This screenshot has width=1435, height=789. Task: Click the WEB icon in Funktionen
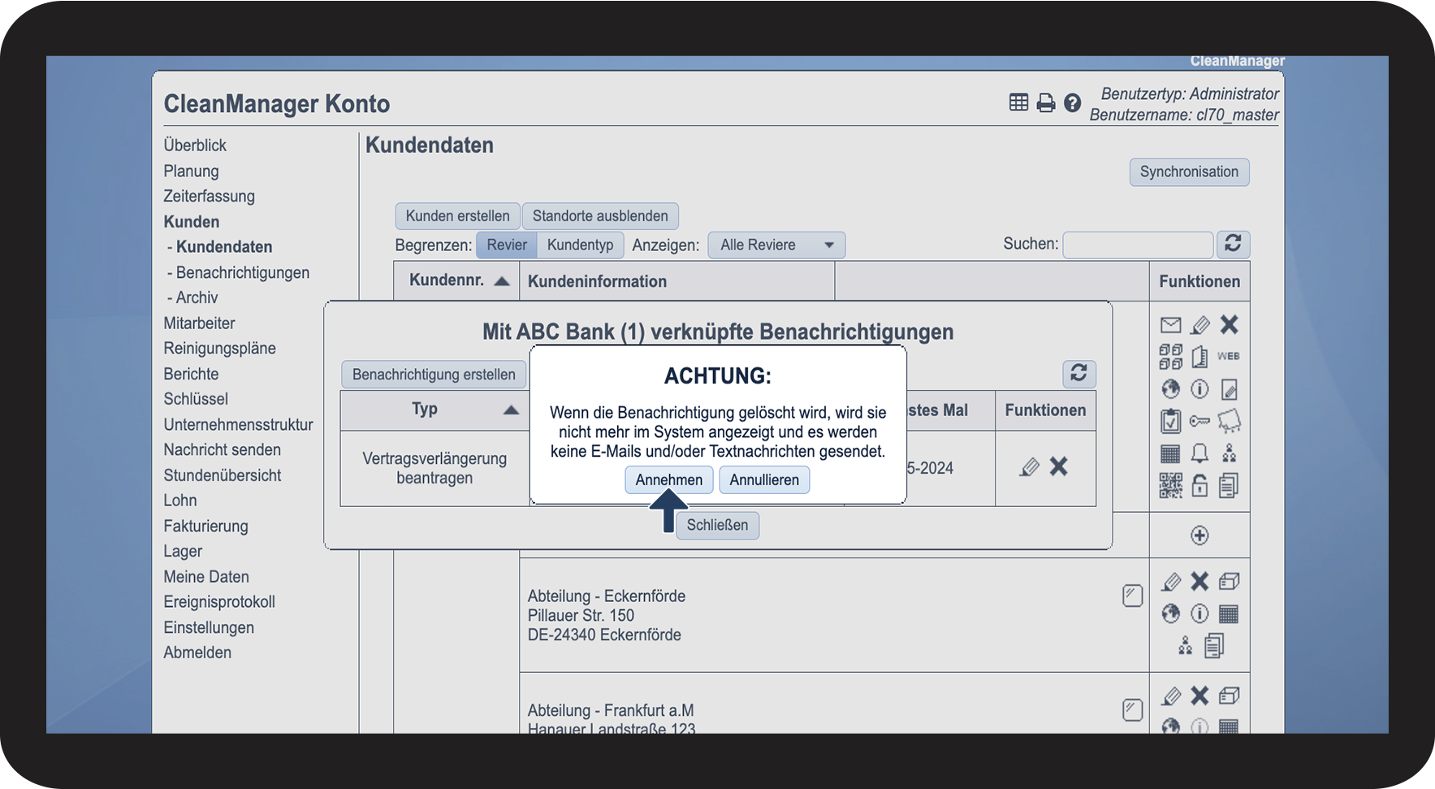click(1228, 357)
